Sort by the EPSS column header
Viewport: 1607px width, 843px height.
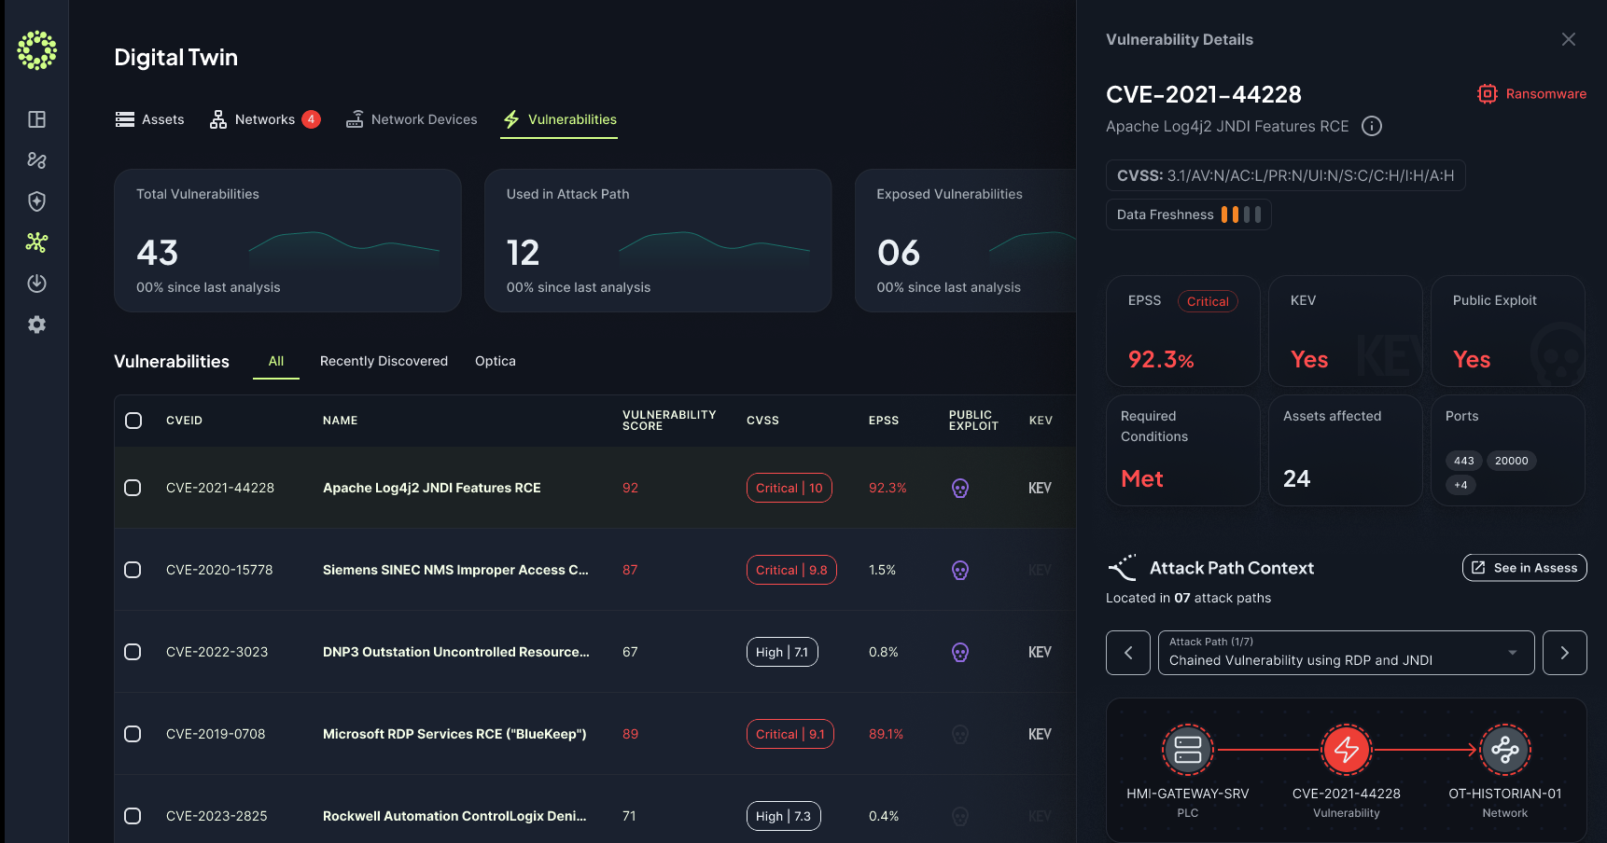click(884, 421)
